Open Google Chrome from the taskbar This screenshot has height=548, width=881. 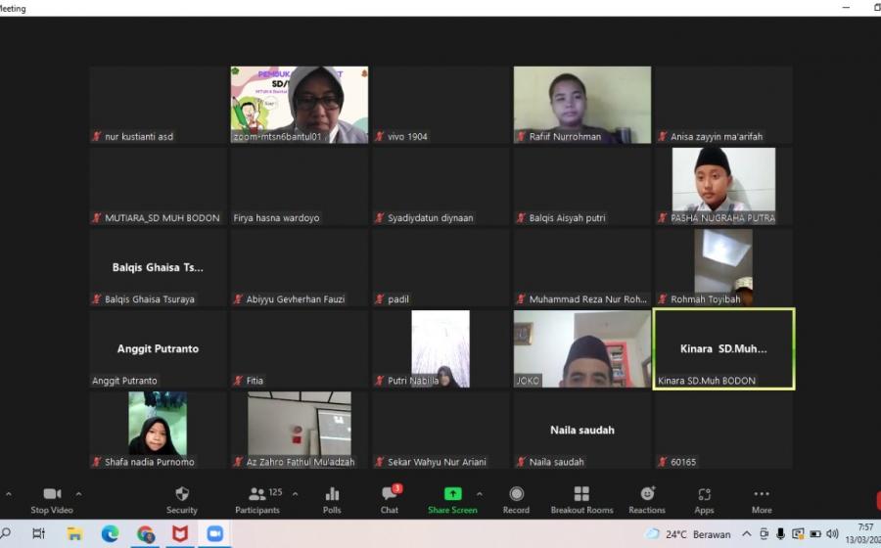(146, 534)
